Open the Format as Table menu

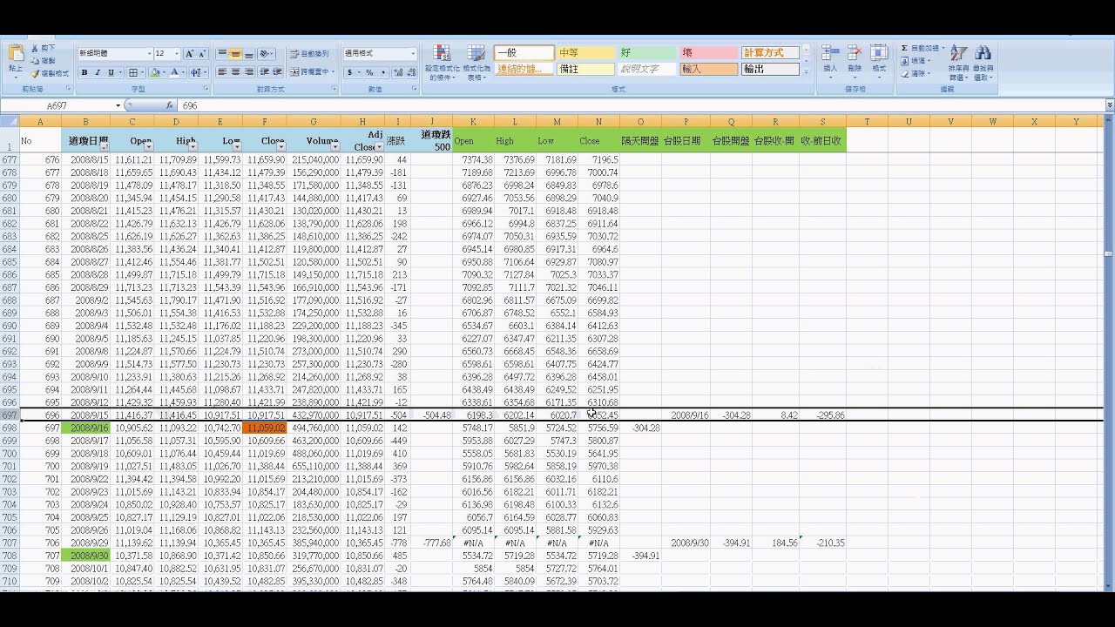[x=476, y=62]
